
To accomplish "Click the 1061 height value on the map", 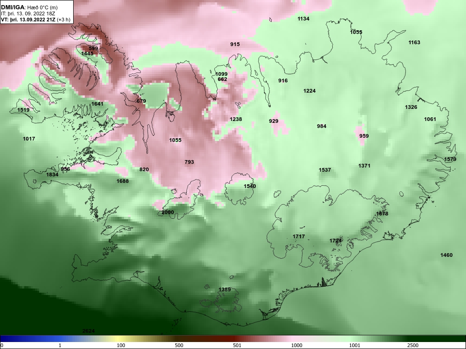I will pyautogui.click(x=430, y=119).
